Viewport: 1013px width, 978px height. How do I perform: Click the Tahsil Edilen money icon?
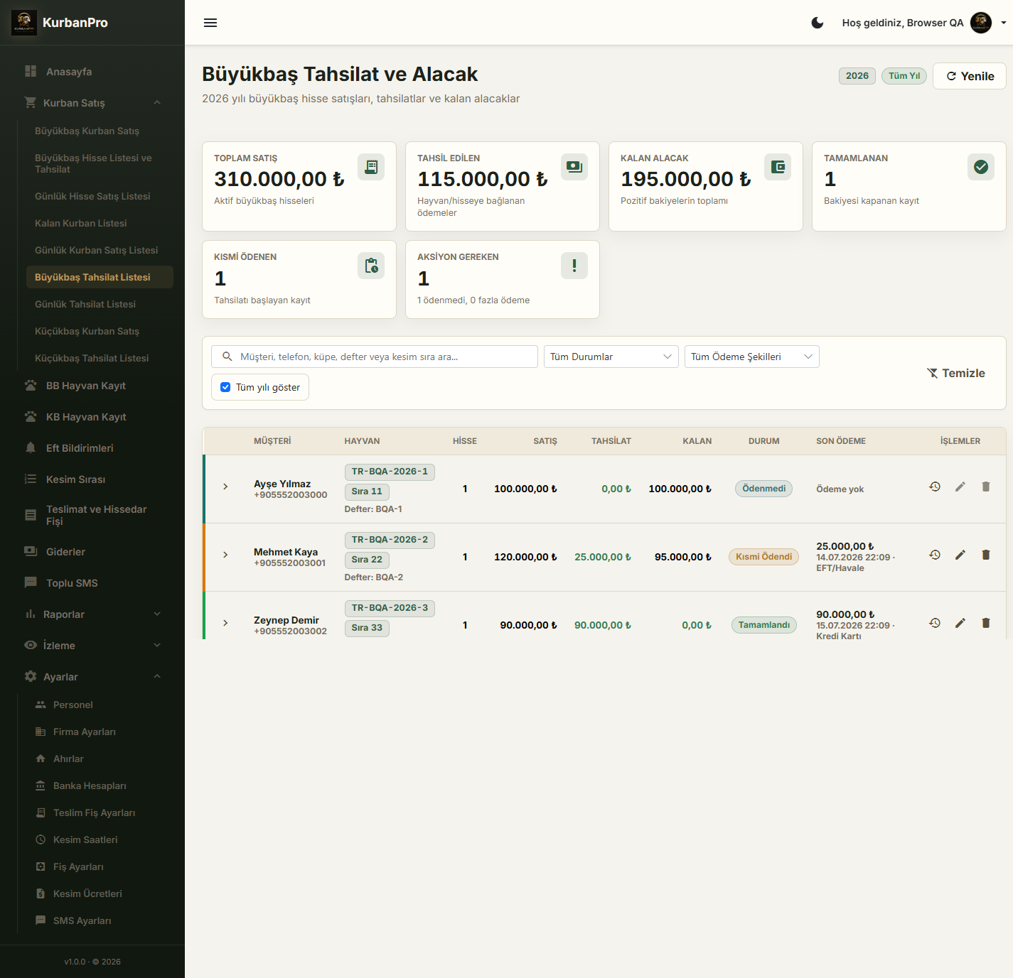574,167
